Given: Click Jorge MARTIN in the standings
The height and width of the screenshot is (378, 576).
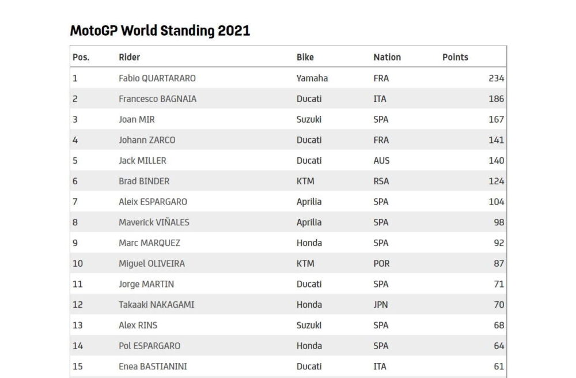Looking at the screenshot, I should click(146, 284).
